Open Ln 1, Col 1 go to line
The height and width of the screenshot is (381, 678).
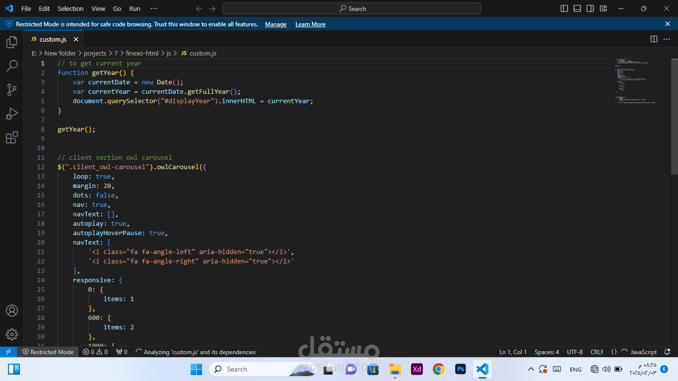(x=513, y=352)
